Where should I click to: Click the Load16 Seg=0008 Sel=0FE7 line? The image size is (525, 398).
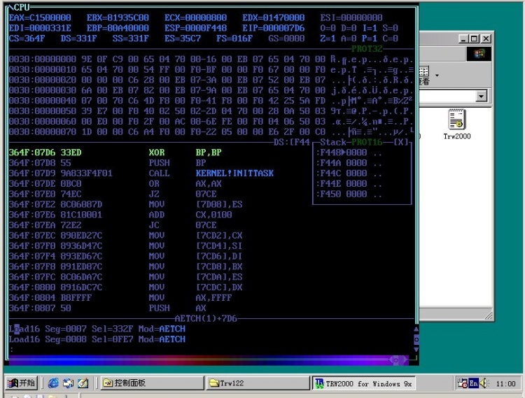tap(97, 339)
